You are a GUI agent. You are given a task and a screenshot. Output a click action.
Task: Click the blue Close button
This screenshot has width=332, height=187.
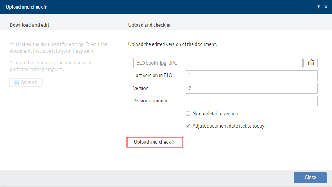[x=310, y=177]
